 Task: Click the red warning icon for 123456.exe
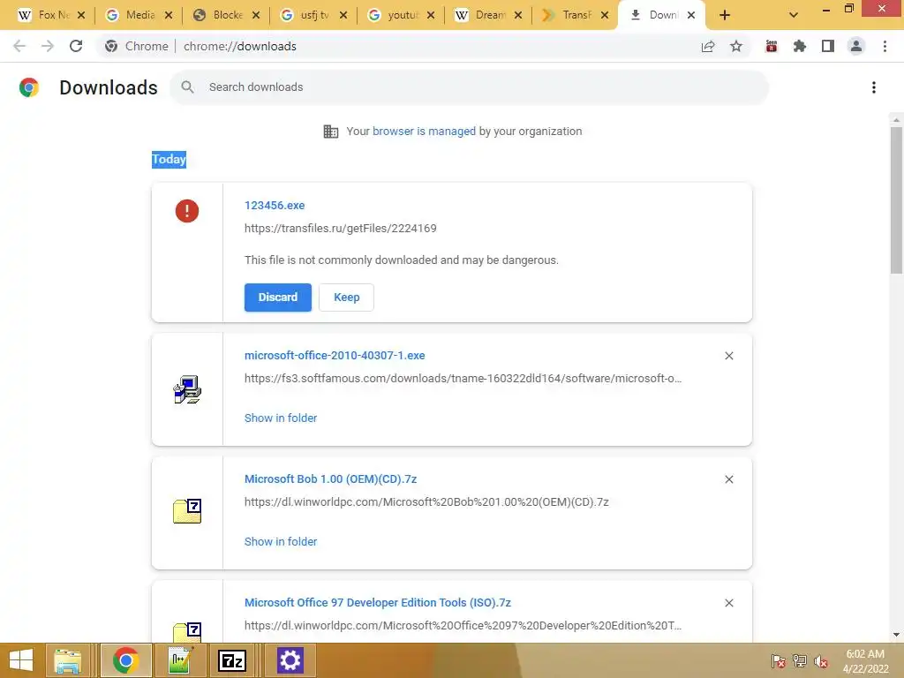pos(187,210)
